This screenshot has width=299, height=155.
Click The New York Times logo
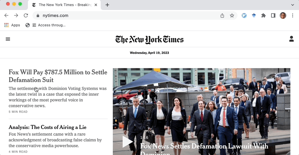coord(149,40)
